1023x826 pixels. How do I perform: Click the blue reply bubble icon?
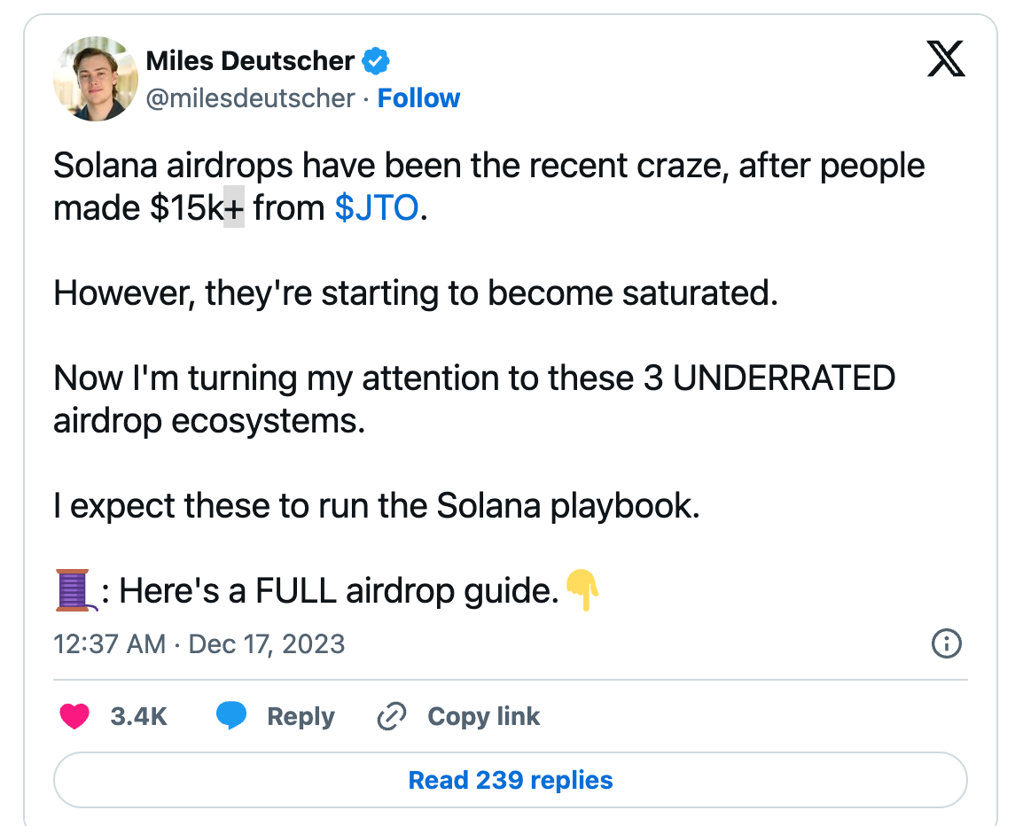coord(230,716)
